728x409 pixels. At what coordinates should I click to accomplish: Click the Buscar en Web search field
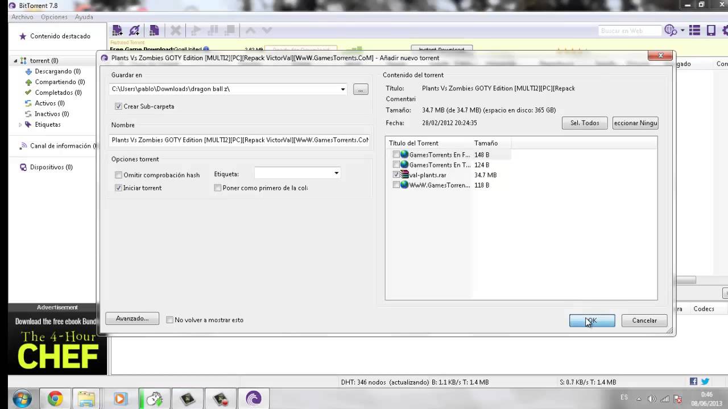click(x=630, y=31)
